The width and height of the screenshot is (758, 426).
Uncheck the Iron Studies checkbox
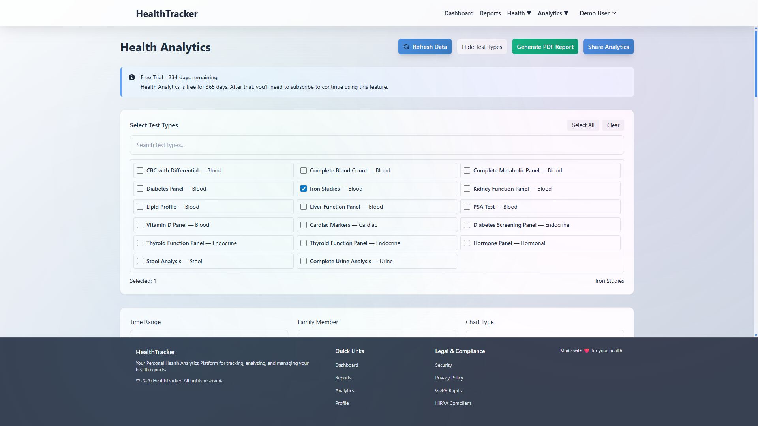click(304, 189)
